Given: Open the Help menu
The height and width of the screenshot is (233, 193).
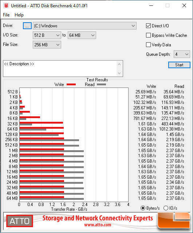Looking at the screenshot, I should pyautogui.click(x=19, y=15).
